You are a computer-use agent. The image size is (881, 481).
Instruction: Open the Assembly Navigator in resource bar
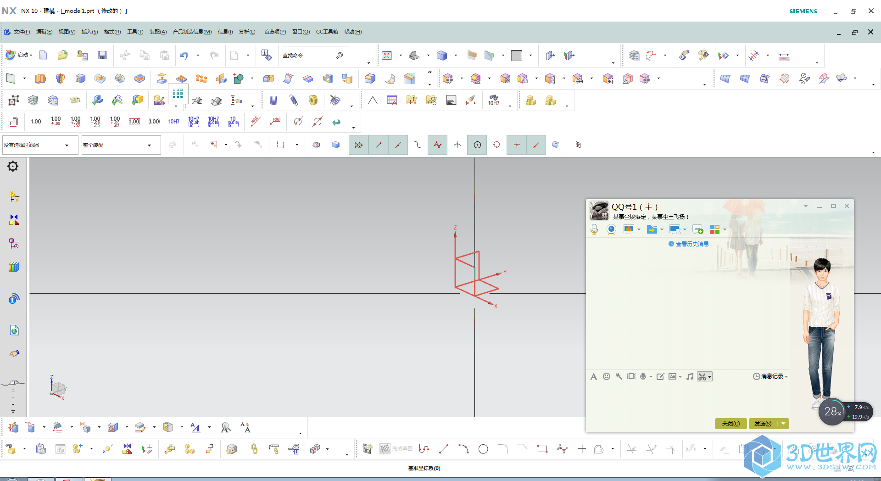(x=14, y=197)
